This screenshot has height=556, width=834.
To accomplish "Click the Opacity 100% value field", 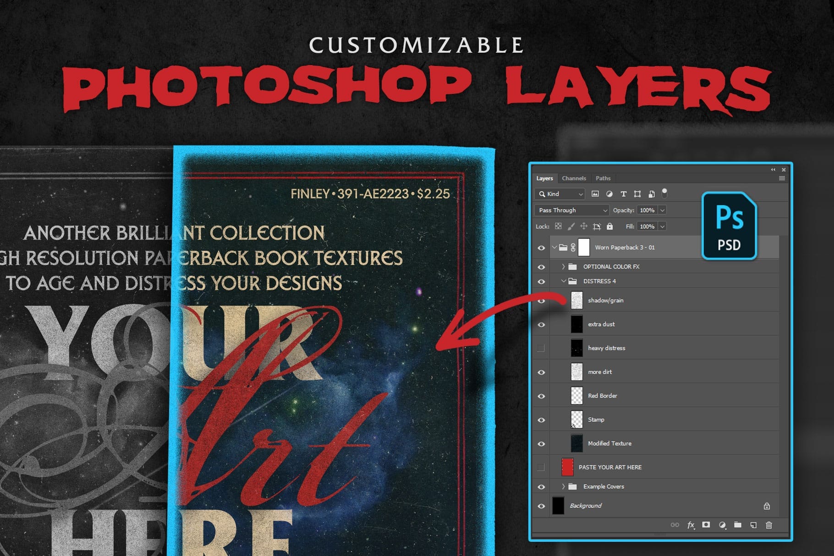I will click(x=647, y=210).
